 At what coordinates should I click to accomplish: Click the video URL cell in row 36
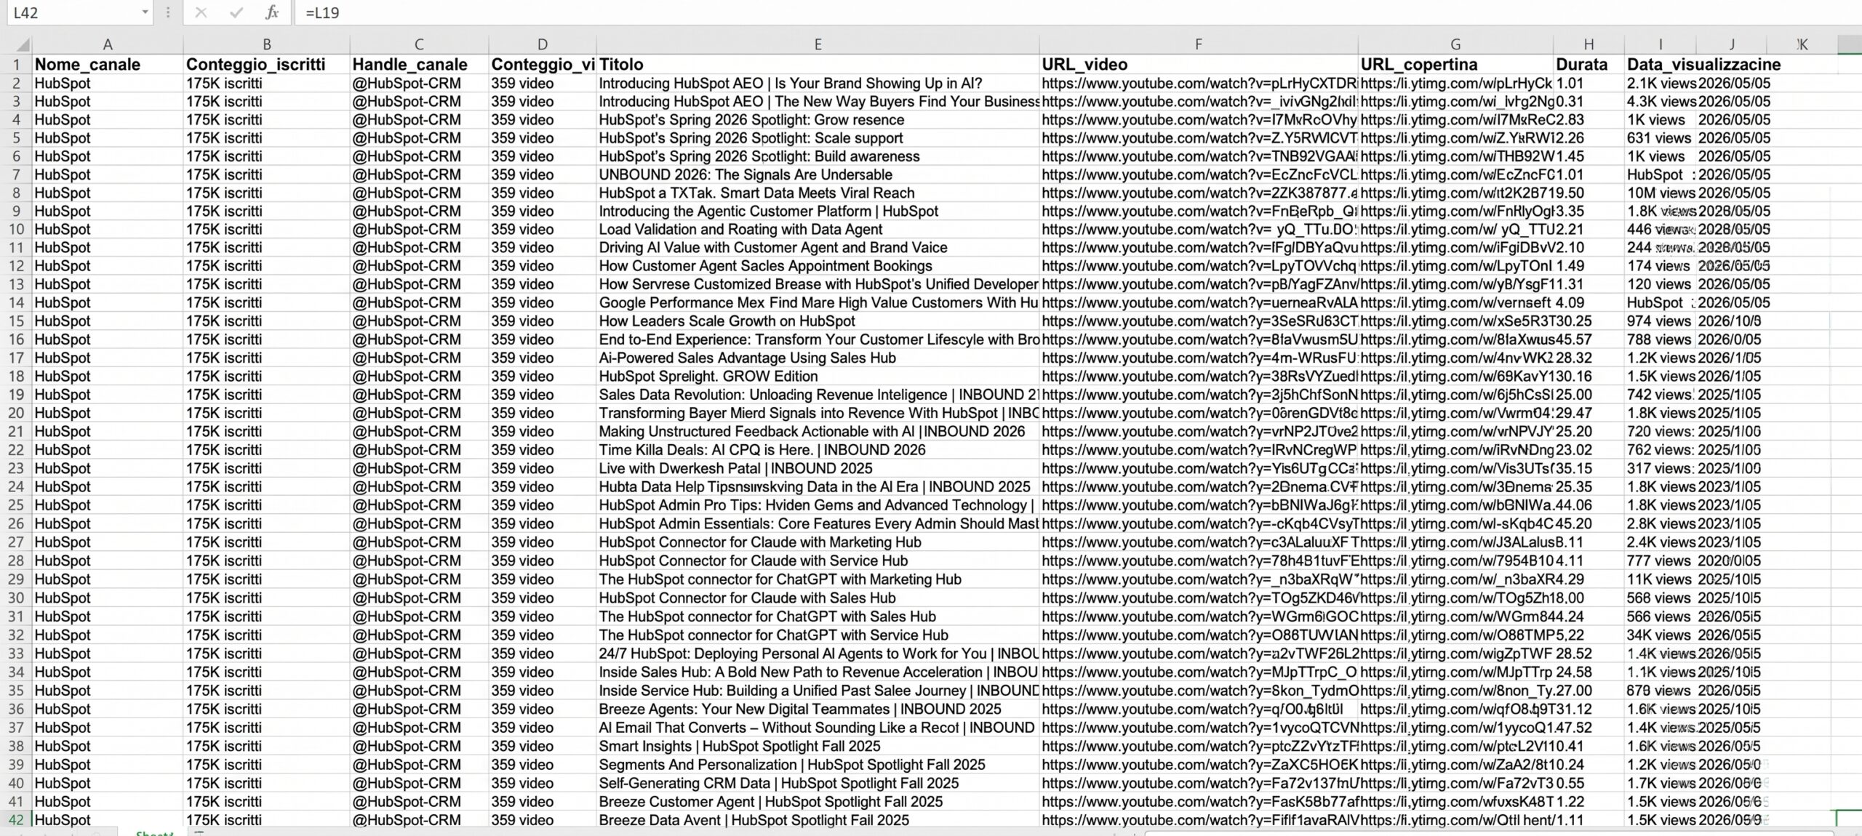pyautogui.click(x=1199, y=709)
